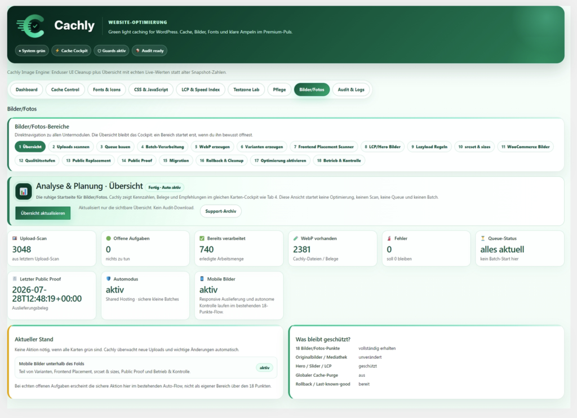Select the 1 Übersicht submodule
The width and height of the screenshot is (577, 418).
(30, 146)
